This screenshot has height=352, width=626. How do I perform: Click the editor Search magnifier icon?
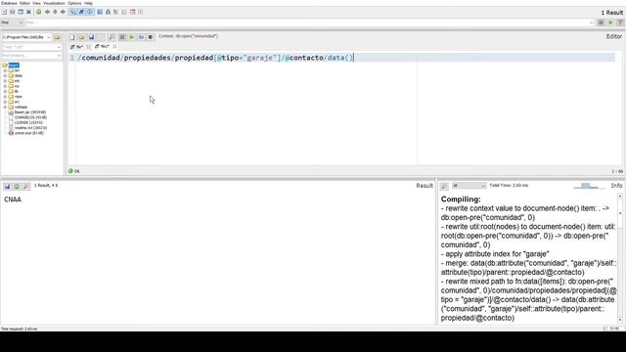(112, 37)
